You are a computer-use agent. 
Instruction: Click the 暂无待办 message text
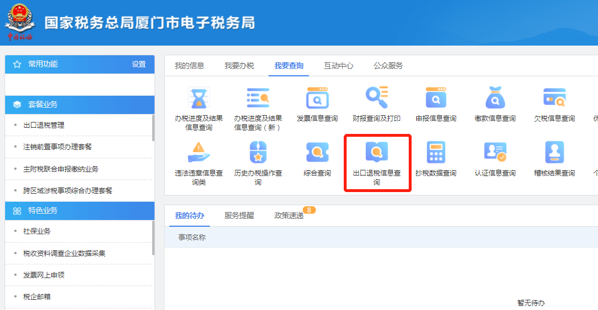point(531,303)
